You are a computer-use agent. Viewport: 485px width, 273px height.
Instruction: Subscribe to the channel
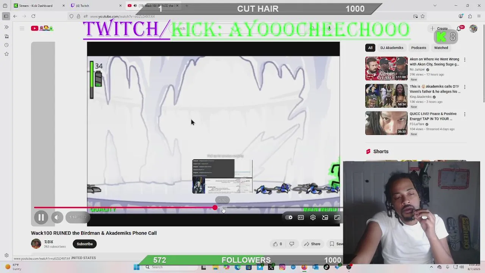(x=84, y=244)
